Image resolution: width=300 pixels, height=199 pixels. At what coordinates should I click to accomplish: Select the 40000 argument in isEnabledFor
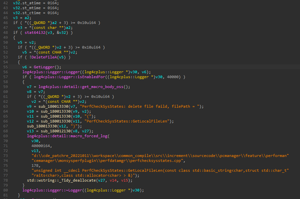click(x=173, y=77)
